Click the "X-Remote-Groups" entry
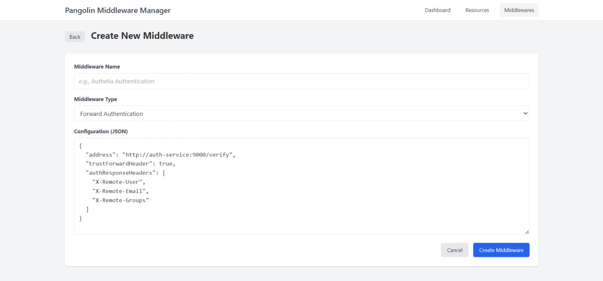Viewport: 603px width, 281px height. (x=120, y=200)
